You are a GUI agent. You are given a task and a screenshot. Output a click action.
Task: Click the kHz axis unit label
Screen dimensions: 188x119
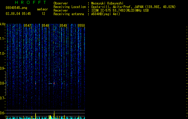pos(3,24)
